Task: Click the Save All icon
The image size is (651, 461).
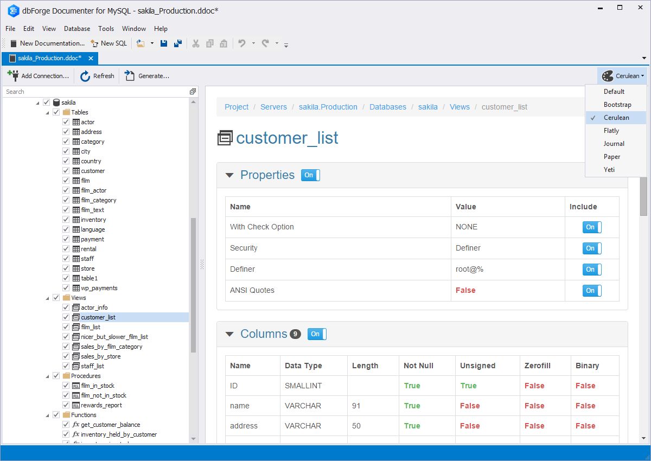Action: click(x=179, y=43)
